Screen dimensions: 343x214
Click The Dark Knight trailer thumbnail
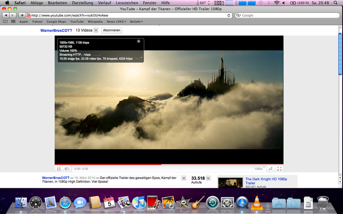click(230, 183)
